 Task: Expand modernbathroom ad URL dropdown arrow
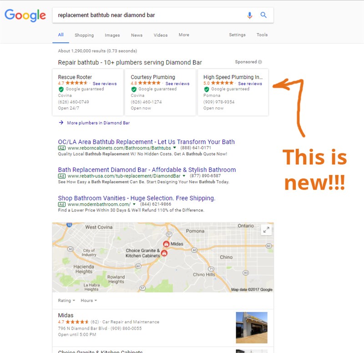(x=134, y=204)
